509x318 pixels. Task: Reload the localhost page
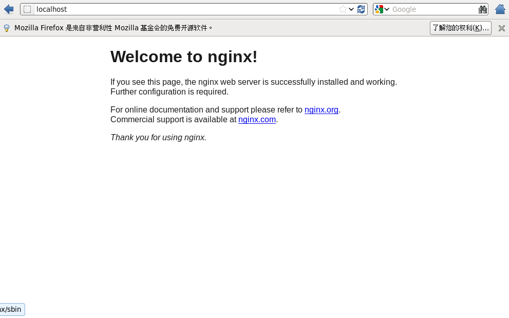pos(361,9)
